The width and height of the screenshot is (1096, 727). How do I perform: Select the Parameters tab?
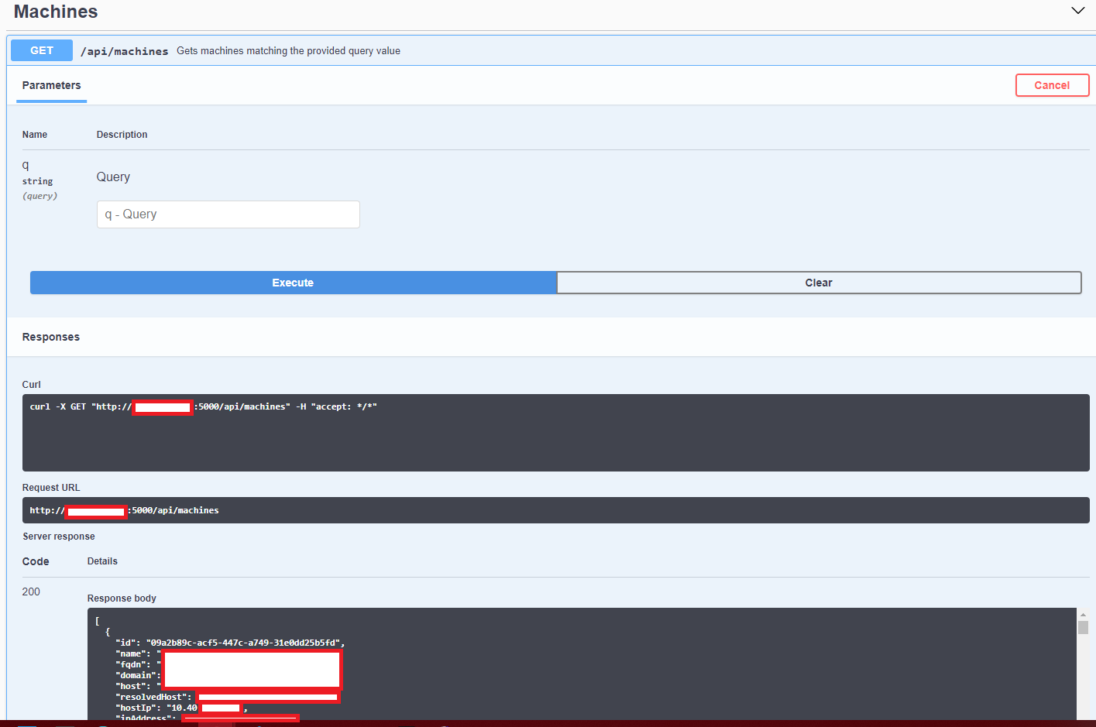click(x=51, y=85)
